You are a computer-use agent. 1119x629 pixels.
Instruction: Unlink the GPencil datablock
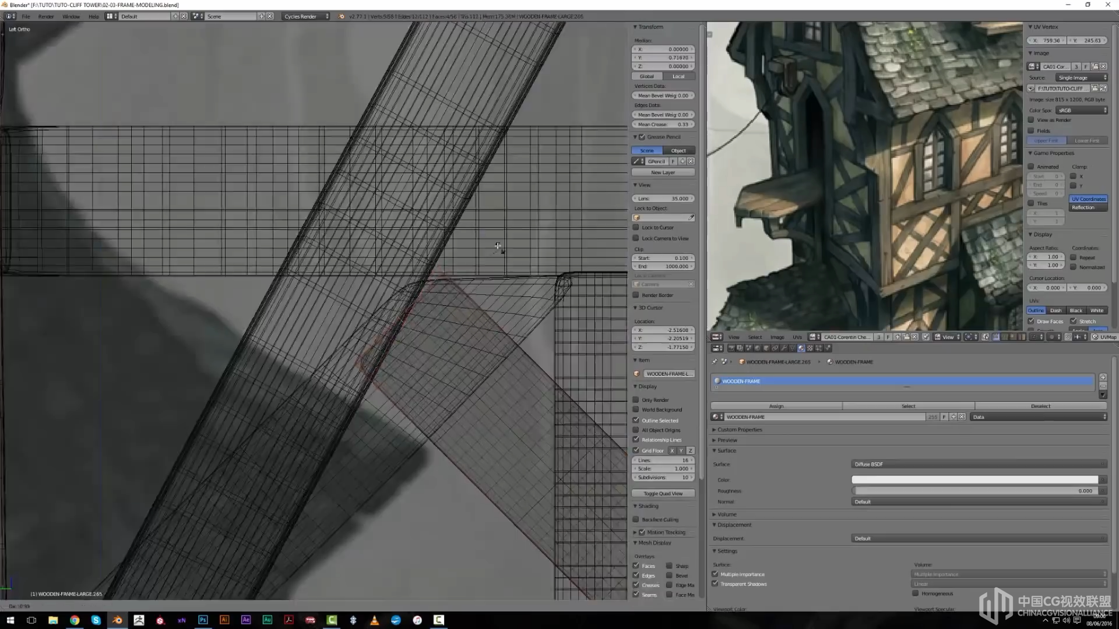tap(691, 161)
